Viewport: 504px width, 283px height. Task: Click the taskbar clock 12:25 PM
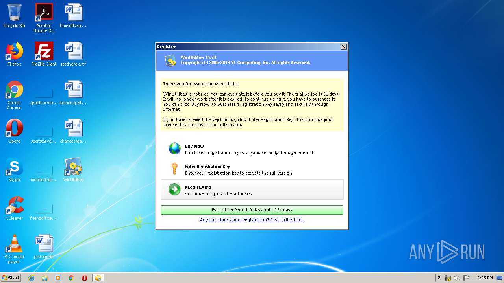(484, 278)
